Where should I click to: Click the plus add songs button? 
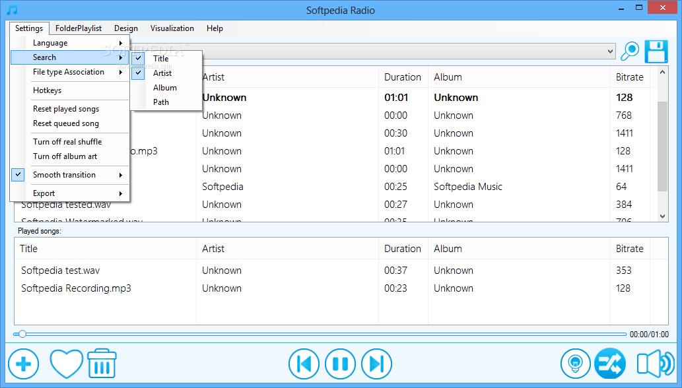(x=24, y=364)
